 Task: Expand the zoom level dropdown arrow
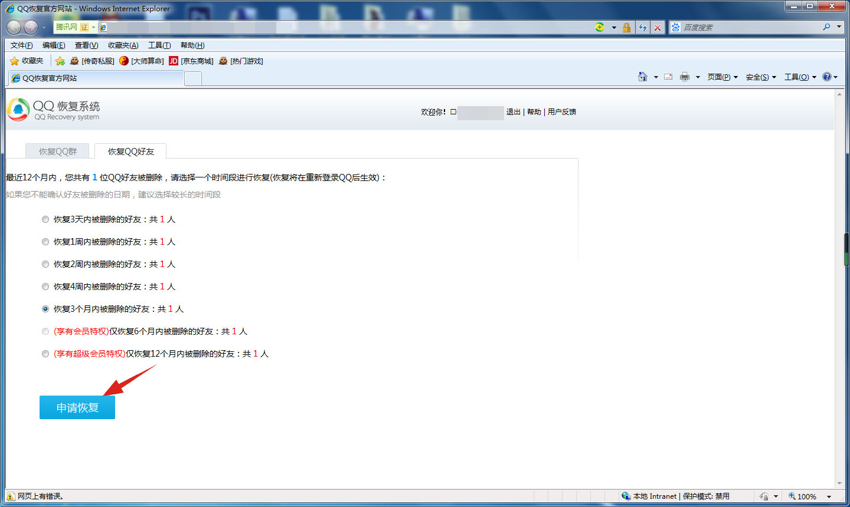pyautogui.click(x=829, y=496)
